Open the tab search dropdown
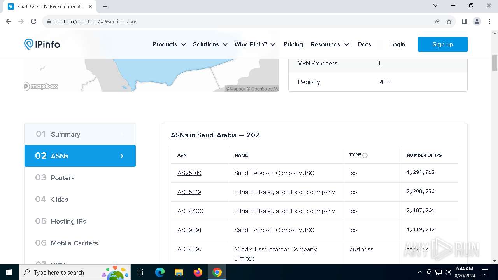 [435, 6]
